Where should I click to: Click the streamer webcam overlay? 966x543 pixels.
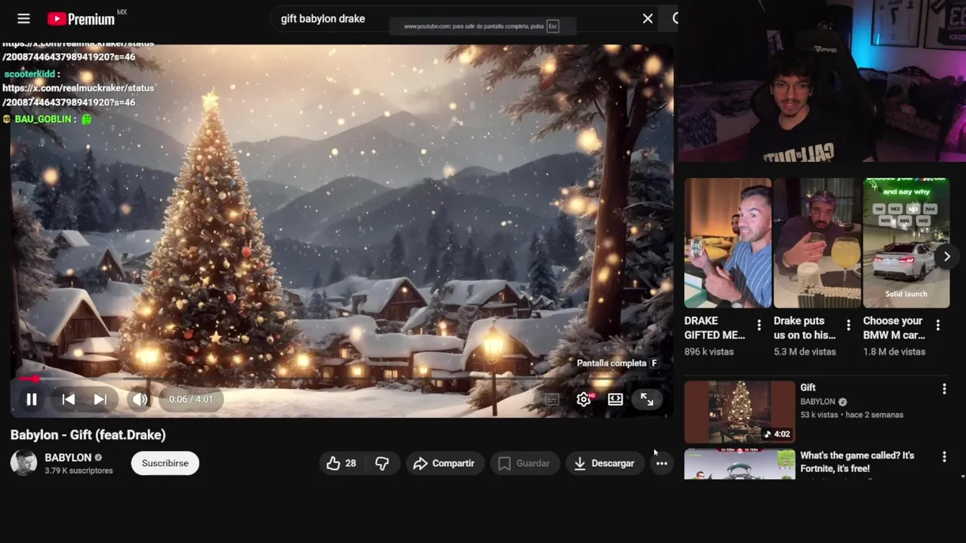click(822, 81)
